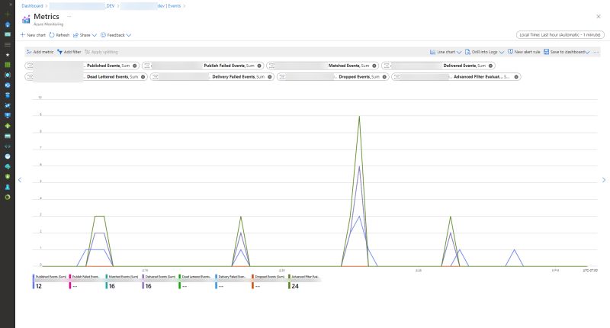Move the chart time range to the previous period
This screenshot has height=328, width=610.
coord(20,180)
